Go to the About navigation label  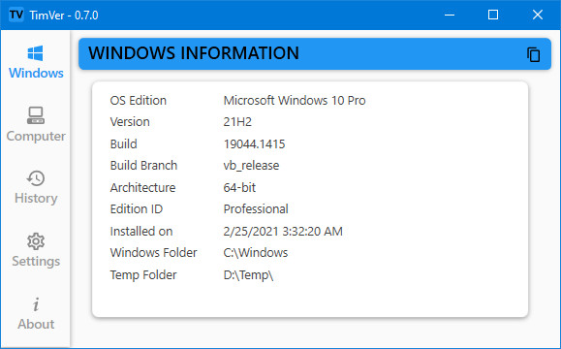point(36,324)
